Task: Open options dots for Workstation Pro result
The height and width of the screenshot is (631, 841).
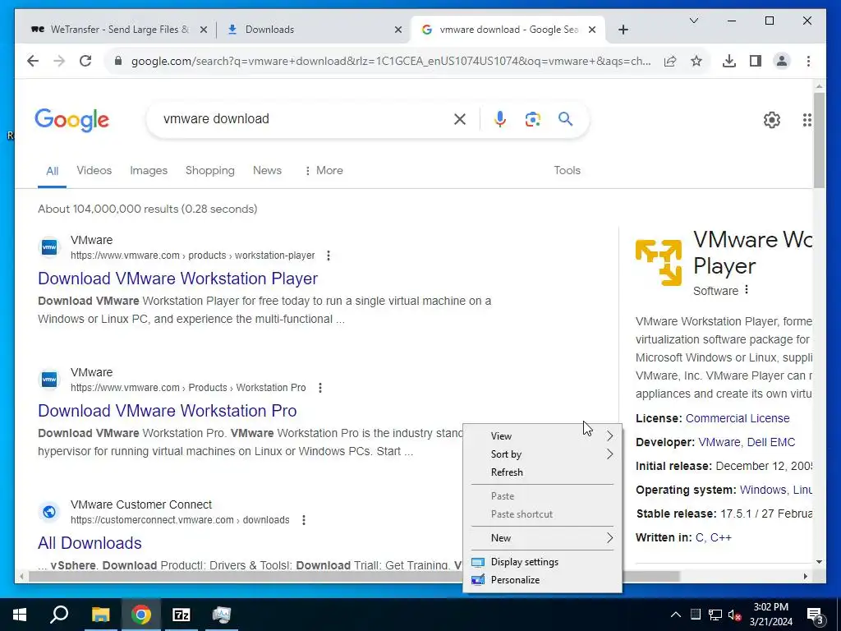Action: (320, 388)
